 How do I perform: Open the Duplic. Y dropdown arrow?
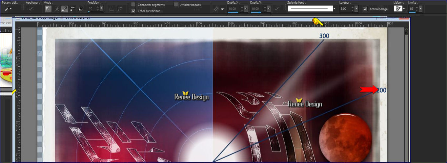tap(268, 8)
